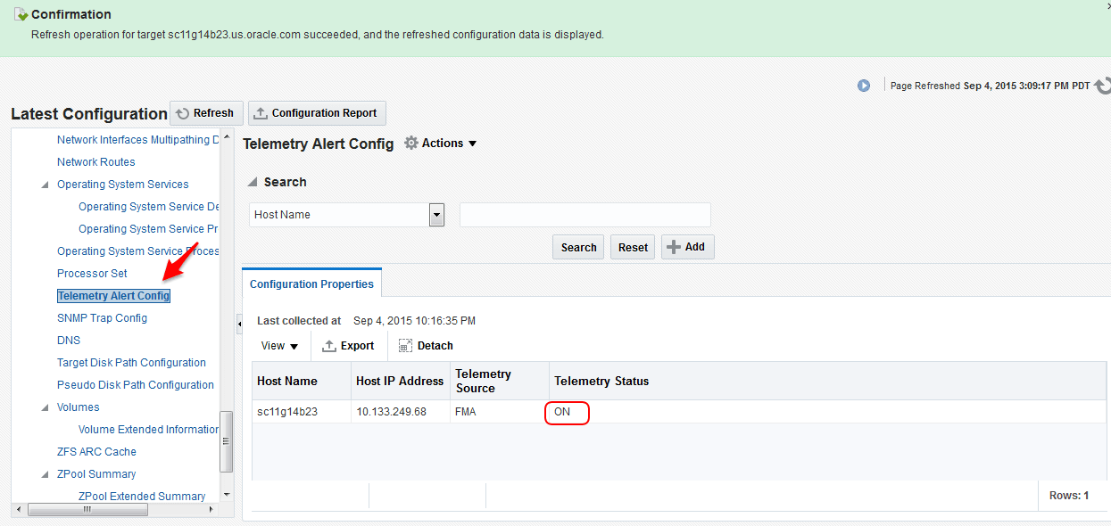Sort by Host IP Address column header
This screenshot has width=1111, height=526.
pyautogui.click(x=400, y=381)
